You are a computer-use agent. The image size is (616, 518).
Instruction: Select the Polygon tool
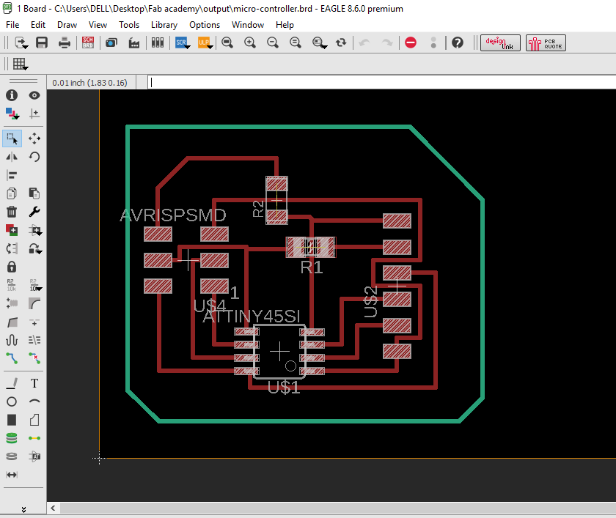coord(34,420)
